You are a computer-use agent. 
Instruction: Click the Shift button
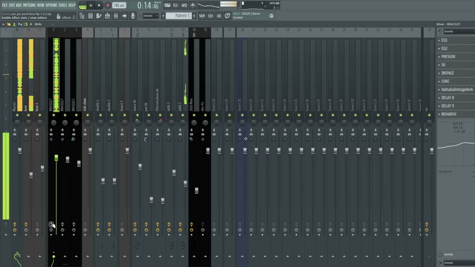[202, 16]
